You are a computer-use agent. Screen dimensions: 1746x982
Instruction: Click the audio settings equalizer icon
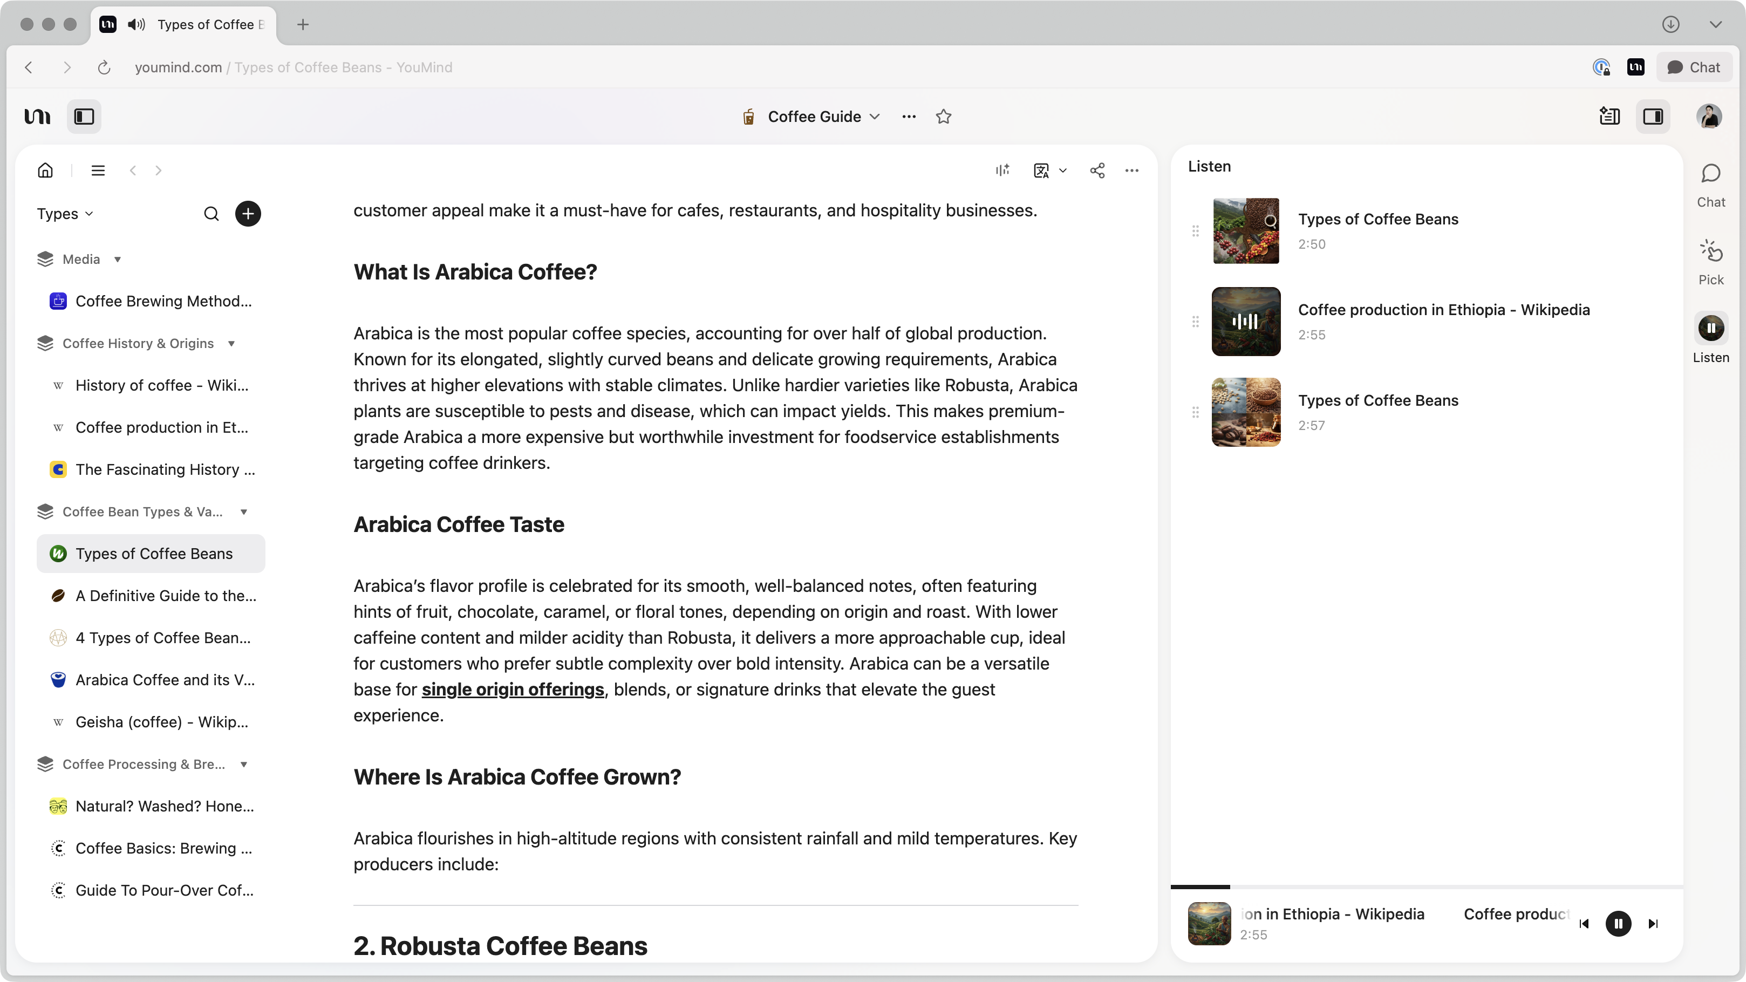point(1002,171)
